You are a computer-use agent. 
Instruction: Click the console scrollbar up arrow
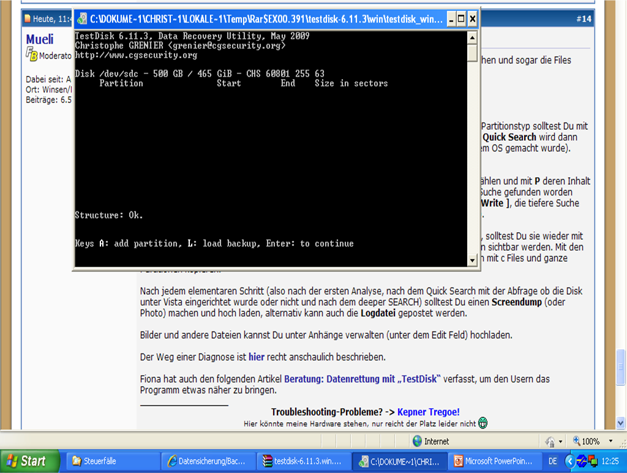click(472, 37)
